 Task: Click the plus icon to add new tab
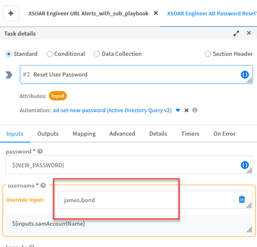click(11, 14)
